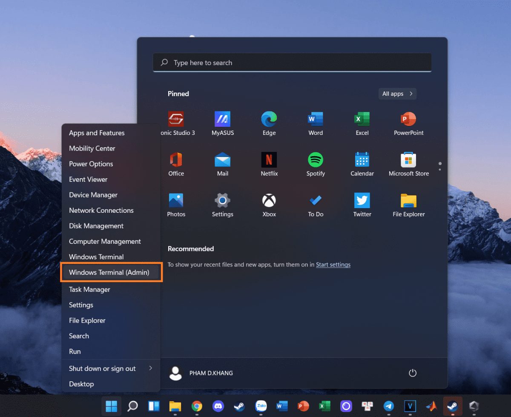This screenshot has height=417, width=511.
Task: Open File Explorer from the Start menu pinned grid
Action: pyautogui.click(x=408, y=205)
